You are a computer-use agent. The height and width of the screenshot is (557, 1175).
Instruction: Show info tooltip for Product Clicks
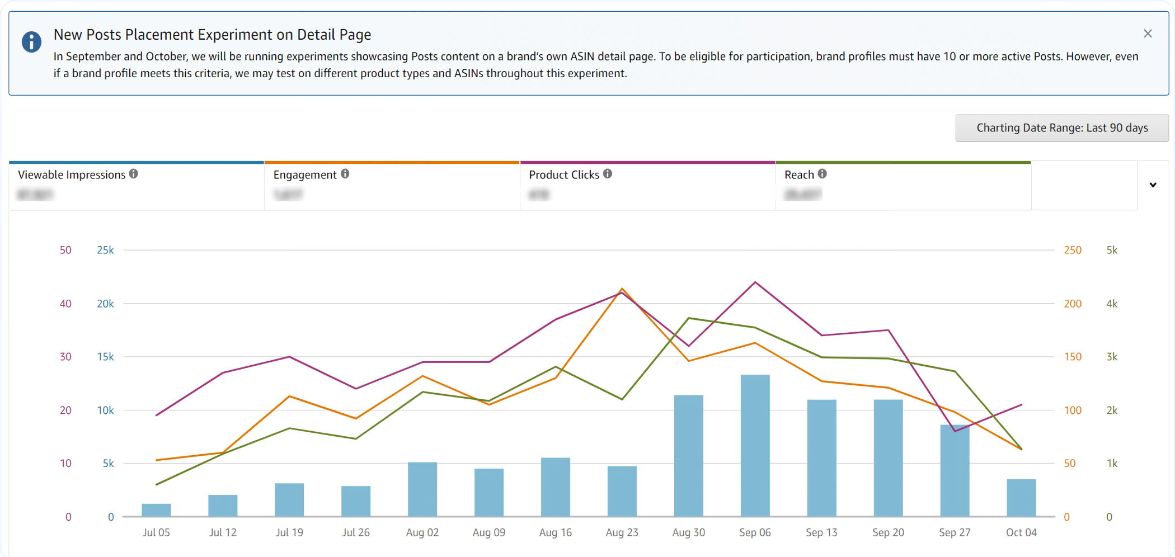[608, 174]
